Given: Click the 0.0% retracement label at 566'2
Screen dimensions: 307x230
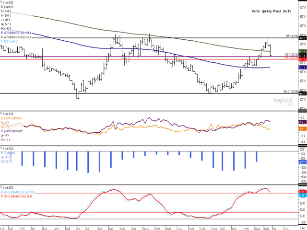Looking at the screenshot, I should pos(292,36).
